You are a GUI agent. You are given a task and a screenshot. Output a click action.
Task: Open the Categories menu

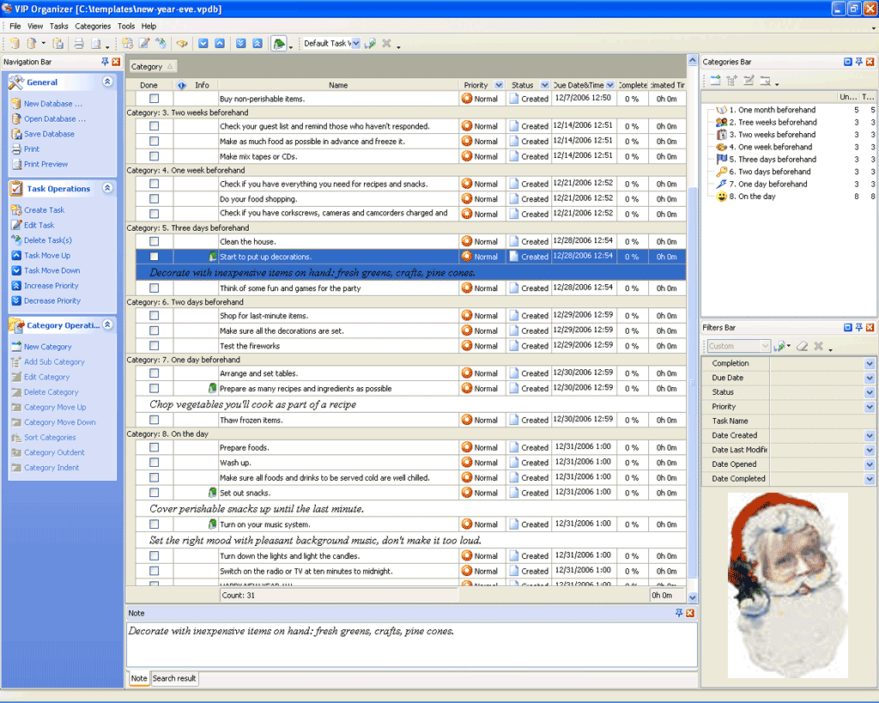(93, 27)
